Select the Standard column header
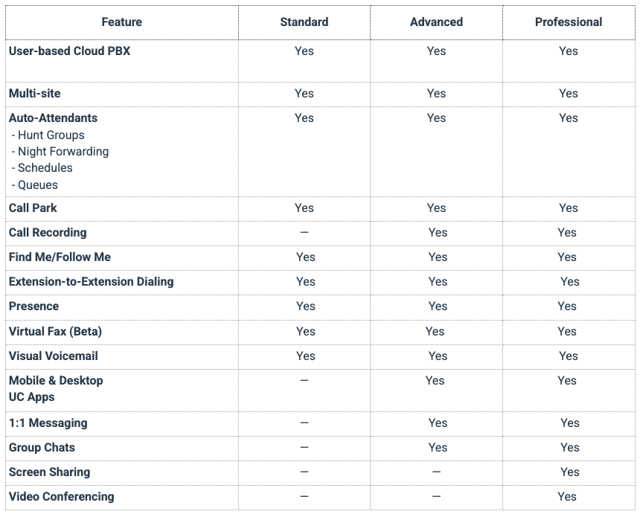 pos(304,22)
